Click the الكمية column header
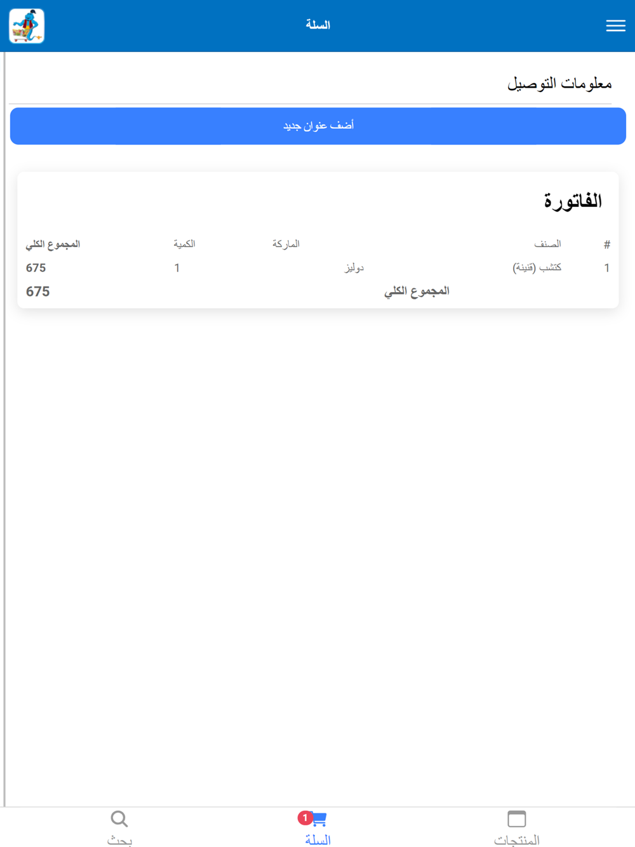Image resolution: width=635 pixels, height=847 pixels. point(184,244)
